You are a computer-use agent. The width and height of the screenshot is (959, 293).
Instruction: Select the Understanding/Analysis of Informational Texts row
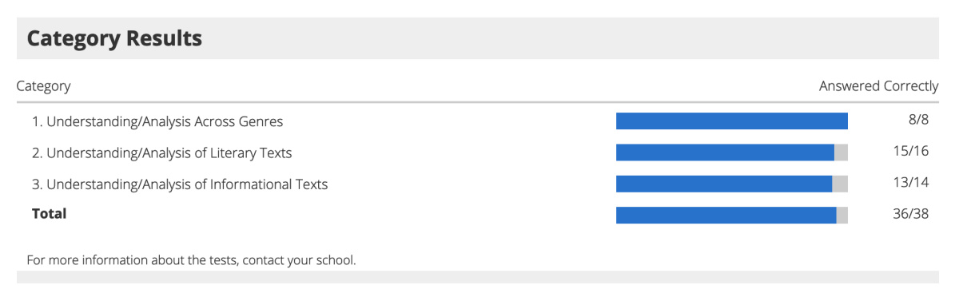477,184
